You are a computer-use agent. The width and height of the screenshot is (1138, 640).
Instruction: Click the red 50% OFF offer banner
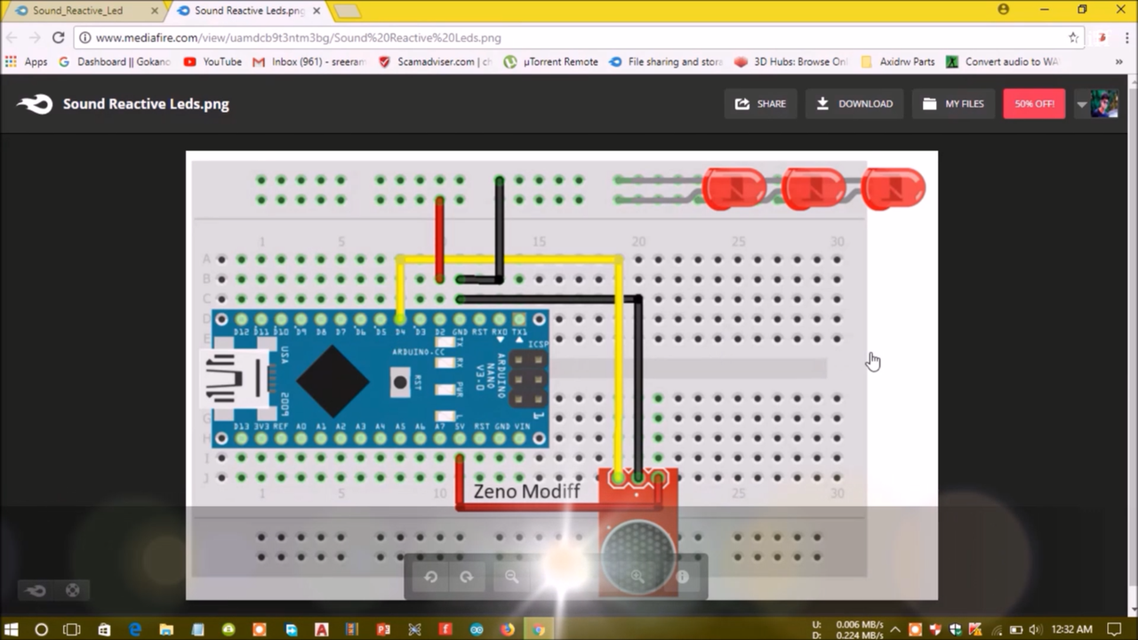pyautogui.click(x=1034, y=103)
